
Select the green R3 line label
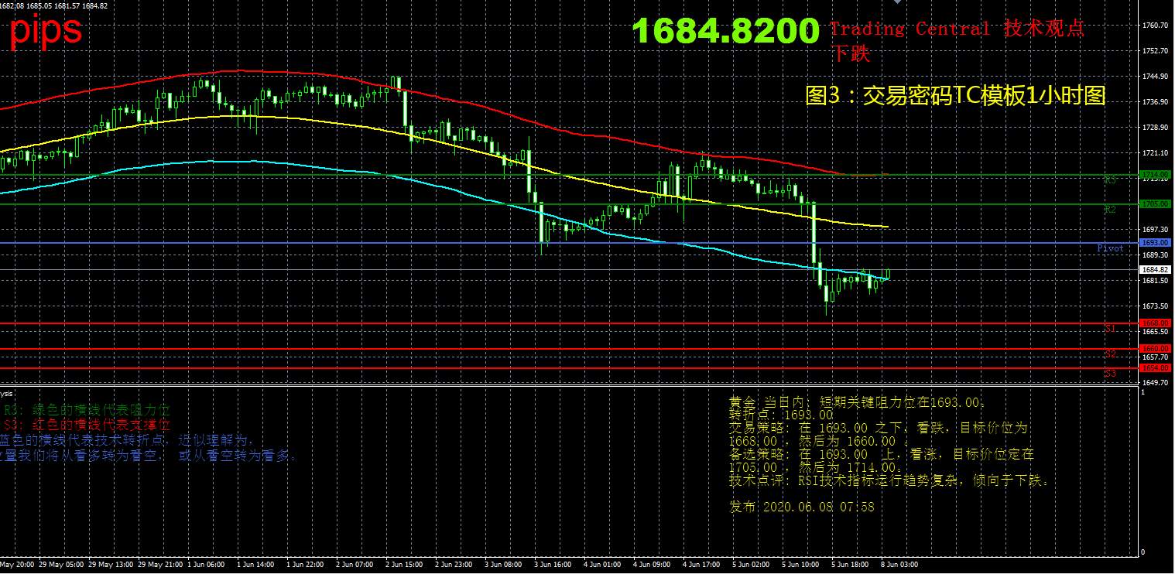pos(1110,179)
